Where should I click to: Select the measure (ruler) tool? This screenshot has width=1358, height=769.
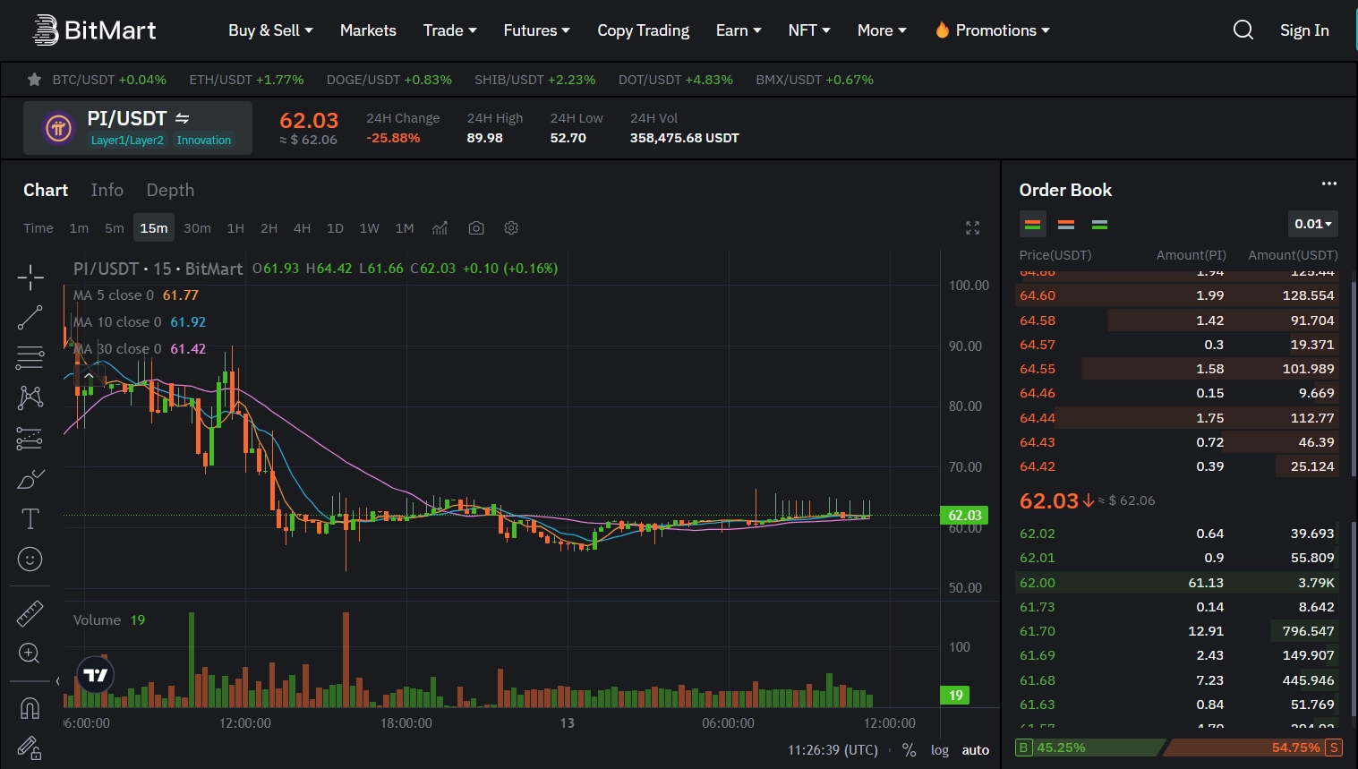[30, 613]
